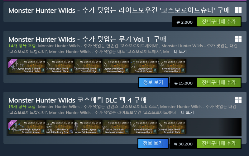The image size is (249, 156).
Task: Open Layered Long Sword Cosmoloid Edge thumbnail
Action: point(88,66)
